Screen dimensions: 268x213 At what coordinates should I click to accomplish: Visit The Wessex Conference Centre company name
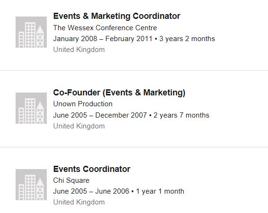click(105, 28)
